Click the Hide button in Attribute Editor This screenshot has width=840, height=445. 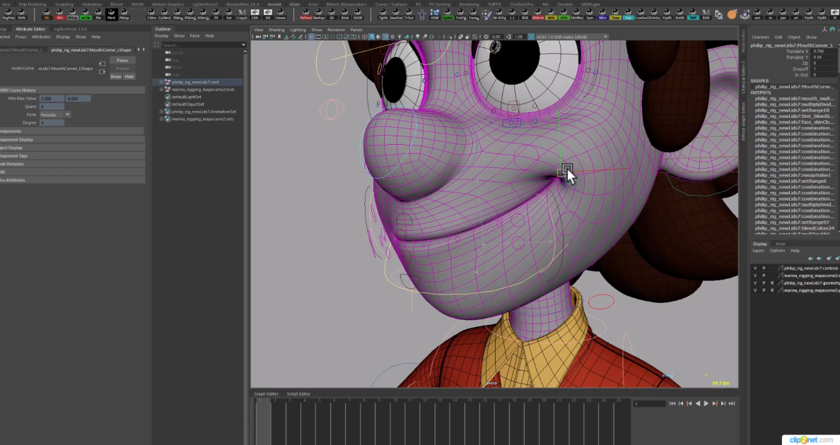pos(129,76)
